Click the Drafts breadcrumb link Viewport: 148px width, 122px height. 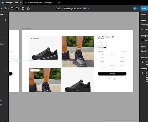click(x=59, y=8)
